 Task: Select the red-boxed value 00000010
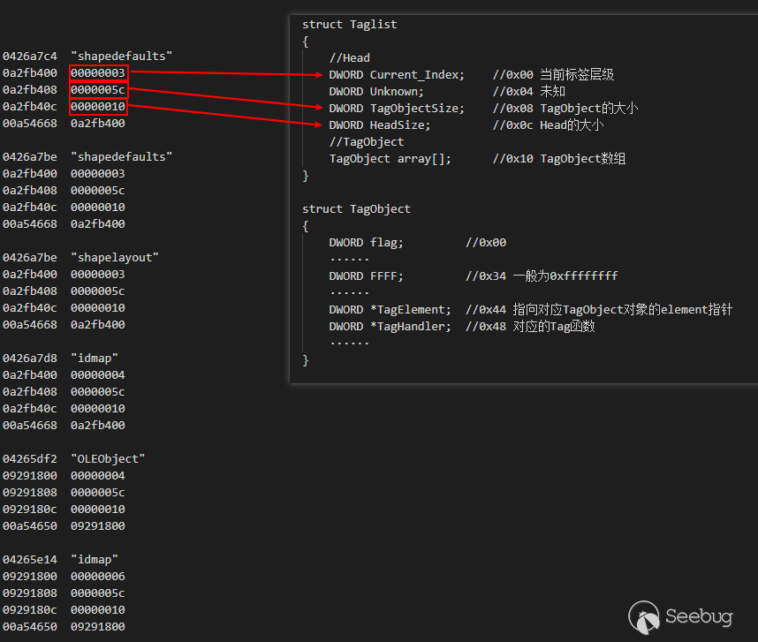tap(98, 107)
